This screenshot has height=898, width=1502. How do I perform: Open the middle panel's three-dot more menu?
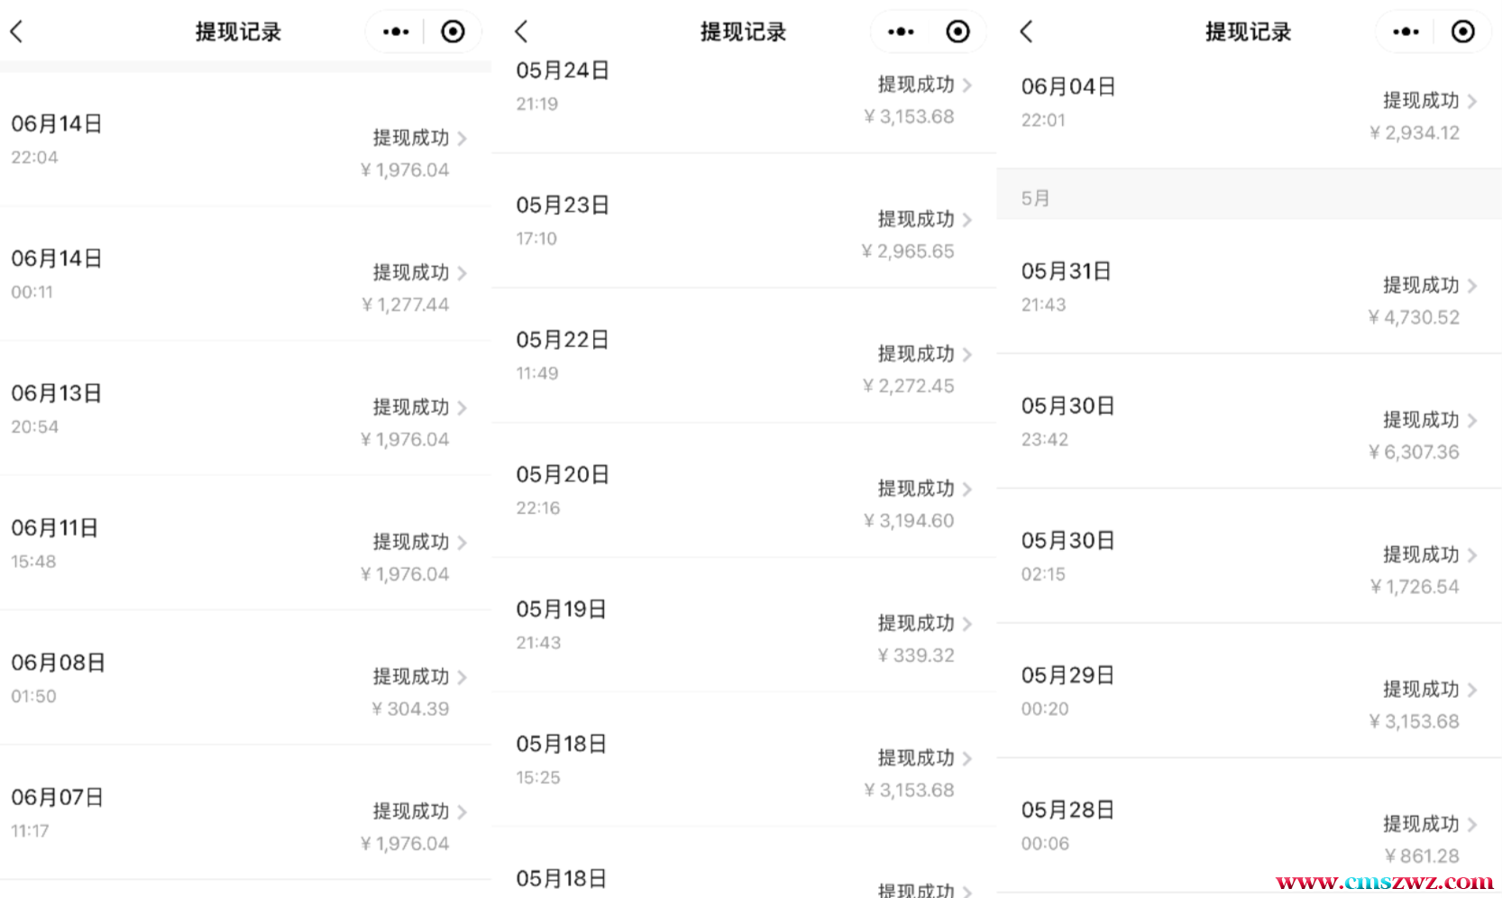(x=901, y=32)
